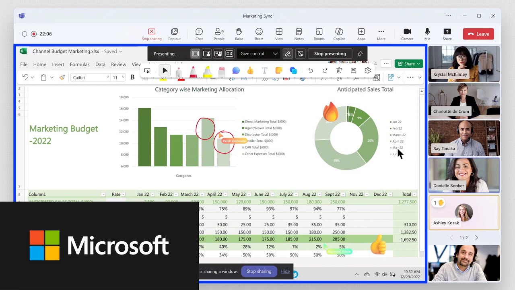
Task: Expand the Excel Undo dropdown arrow
Action: pos(33,77)
